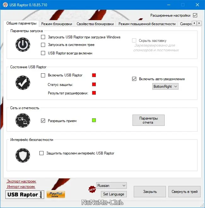205x208 pixels.
Task: Click the 'Set Language' button
Action: click(114, 194)
